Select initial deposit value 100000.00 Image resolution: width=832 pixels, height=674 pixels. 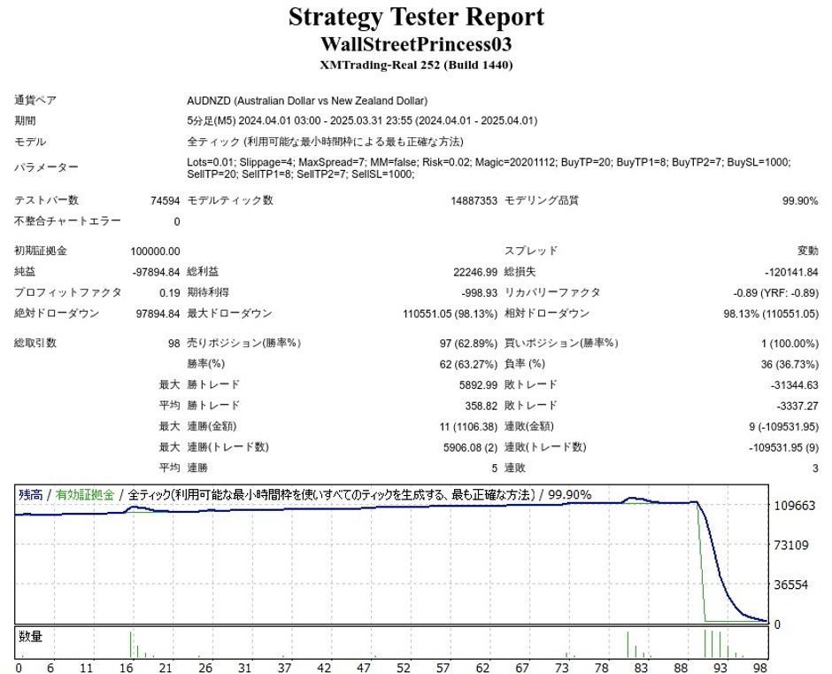point(155,252)
